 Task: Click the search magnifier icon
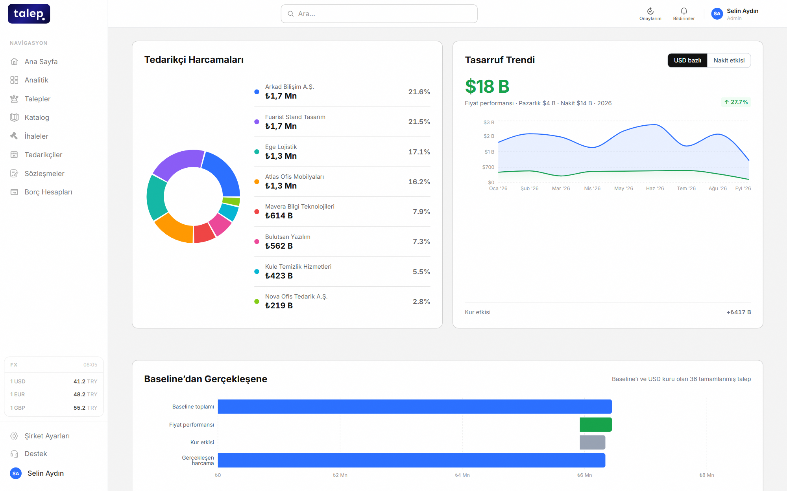(x=291, y=14)
